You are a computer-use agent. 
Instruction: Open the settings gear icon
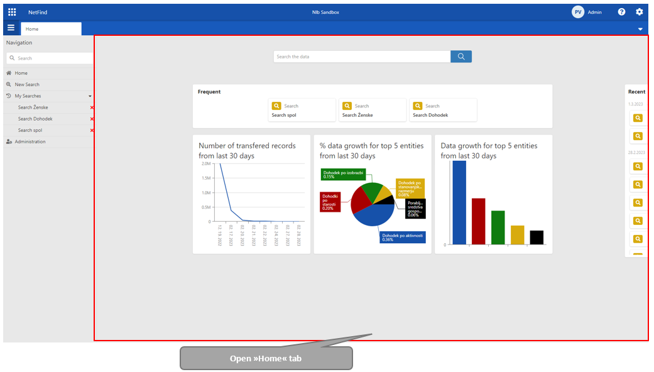[640, 12]
